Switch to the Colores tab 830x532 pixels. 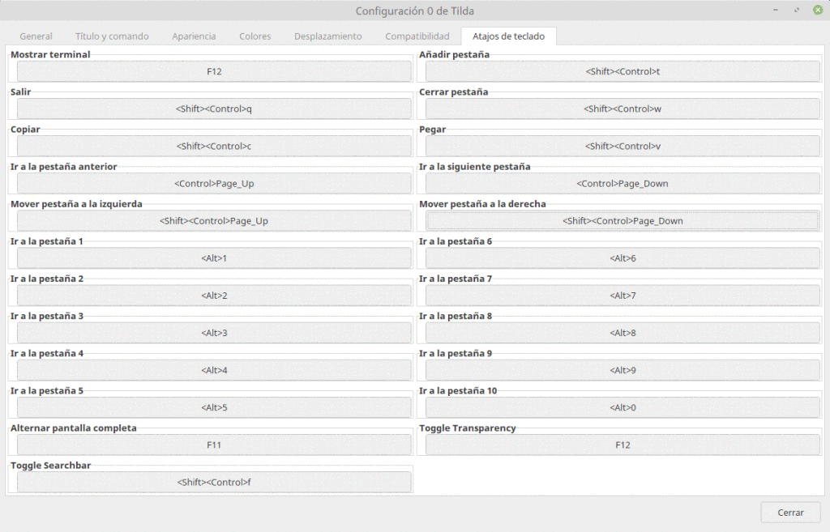click(x=255, y=36)
